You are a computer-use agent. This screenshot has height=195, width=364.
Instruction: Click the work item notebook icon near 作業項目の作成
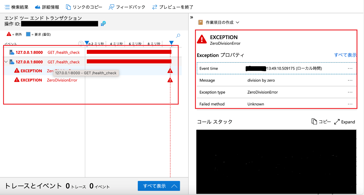(x=200, y=22)
